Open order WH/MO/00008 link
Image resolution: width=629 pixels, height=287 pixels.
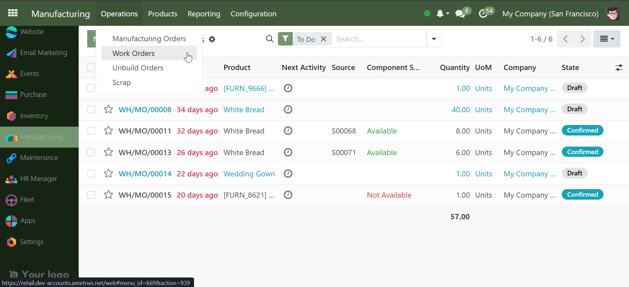click(x=145, y=110)
